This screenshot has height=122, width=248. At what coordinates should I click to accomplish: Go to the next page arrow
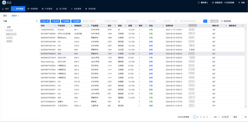[219, 117]
